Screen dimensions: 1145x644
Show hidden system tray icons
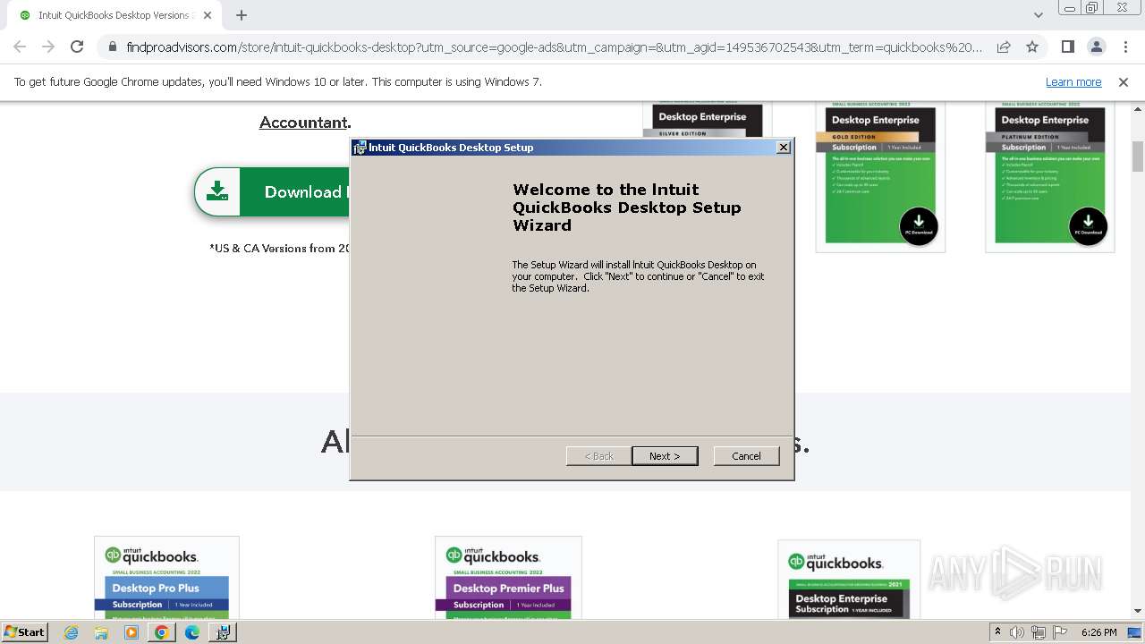(997, 631)
